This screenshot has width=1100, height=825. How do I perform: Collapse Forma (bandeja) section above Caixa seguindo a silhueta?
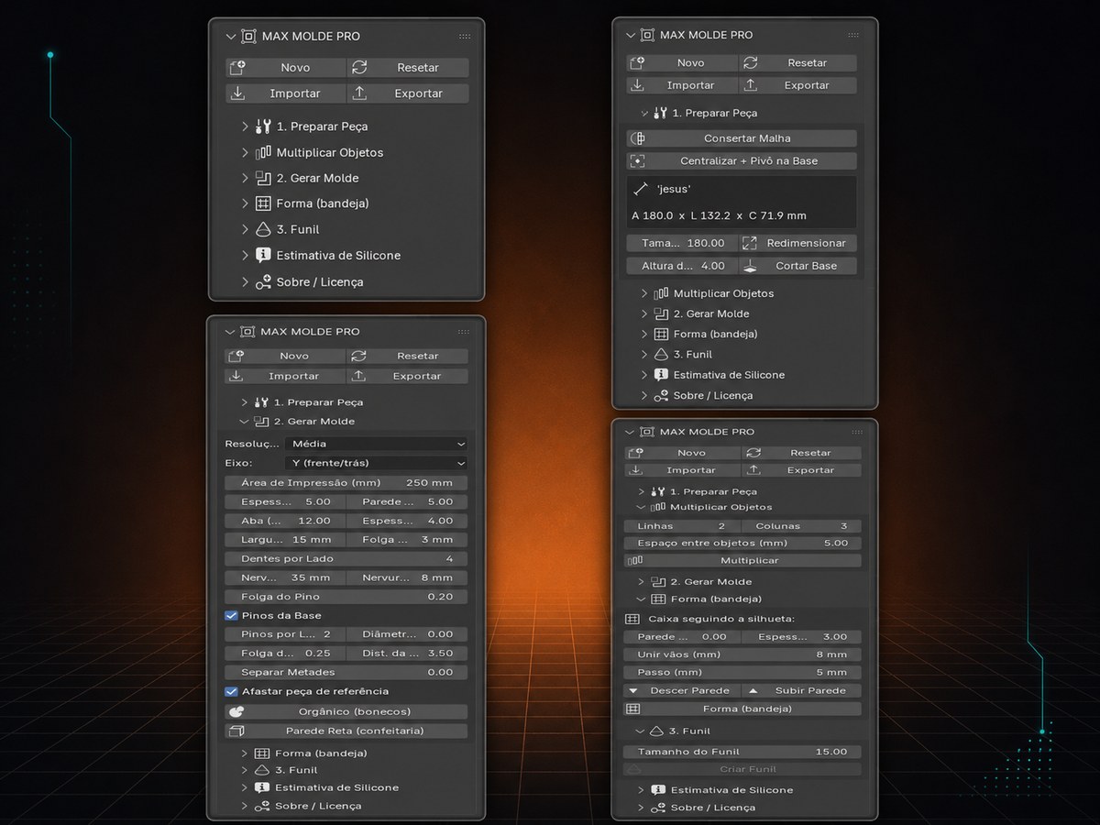pos(641,599)
